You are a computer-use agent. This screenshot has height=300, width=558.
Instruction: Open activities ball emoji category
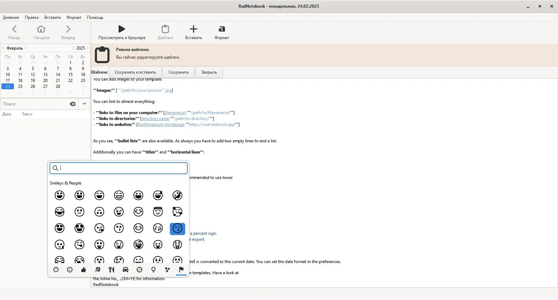pyautogui.click(x=139, y=270)
